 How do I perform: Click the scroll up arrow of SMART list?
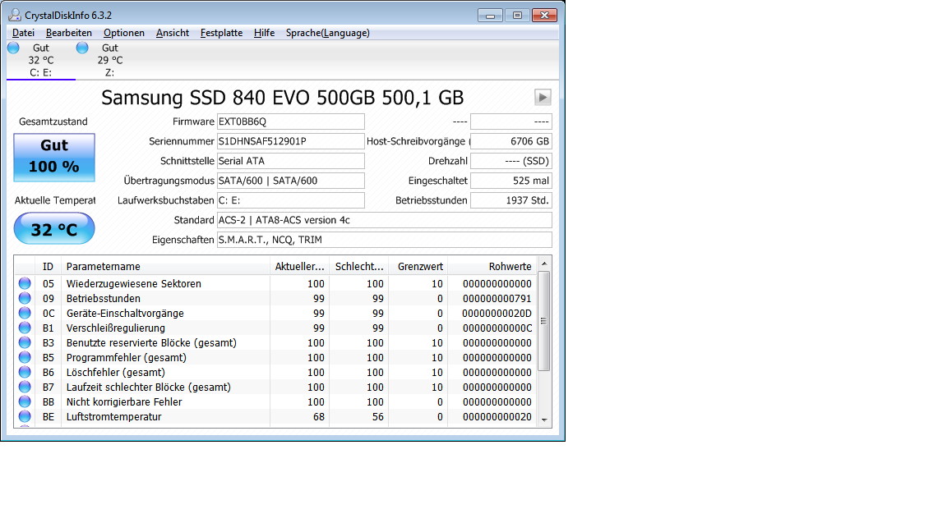coord(544,264)
